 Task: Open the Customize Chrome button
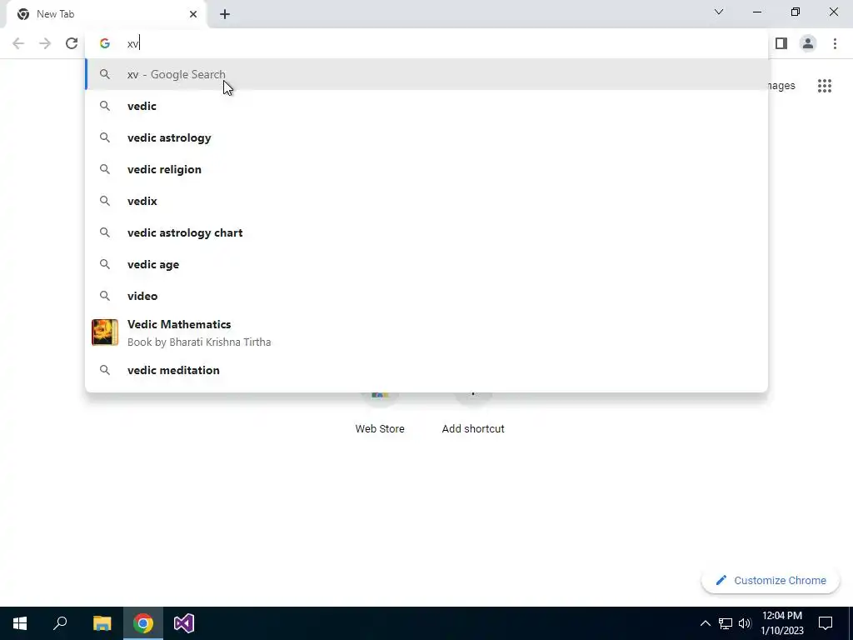771,580
